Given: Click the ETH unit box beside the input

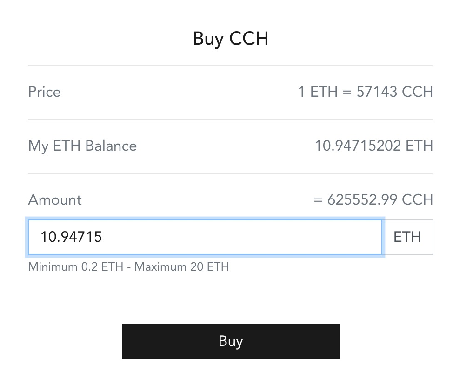Looking at the screenshot, I should (407, 237).
